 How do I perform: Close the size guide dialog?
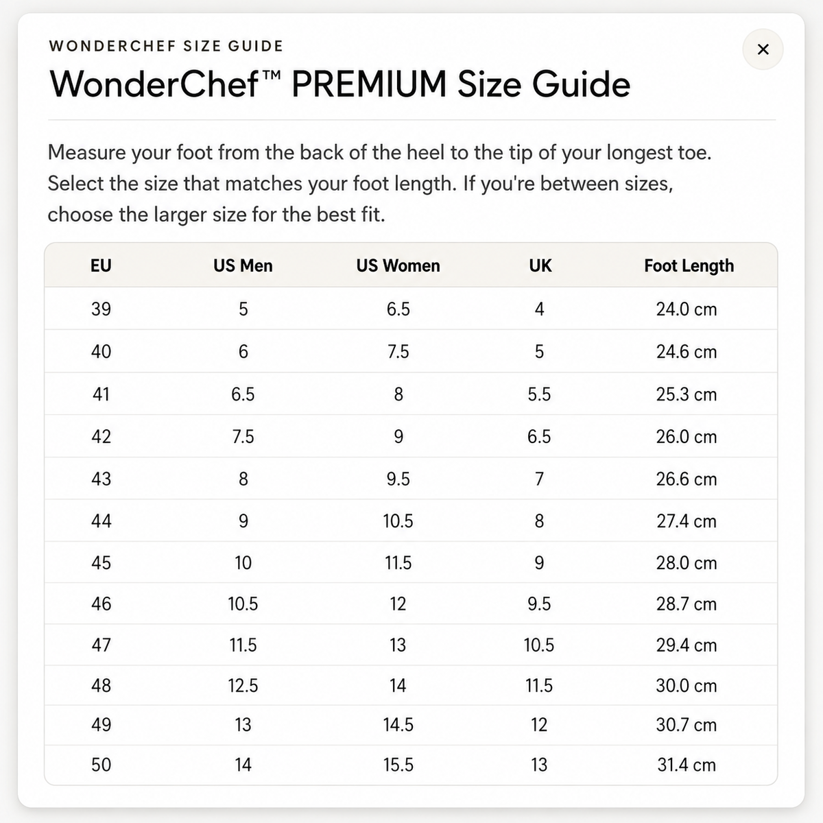click(x=763, y=49)
